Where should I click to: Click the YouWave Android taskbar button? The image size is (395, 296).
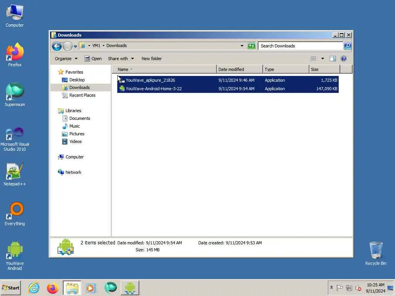pyautogui.click(x=130, y=288)
